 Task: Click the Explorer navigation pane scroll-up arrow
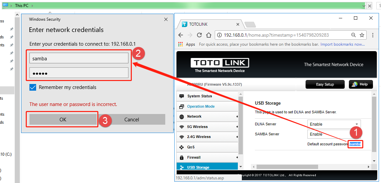tap(17, 15)
